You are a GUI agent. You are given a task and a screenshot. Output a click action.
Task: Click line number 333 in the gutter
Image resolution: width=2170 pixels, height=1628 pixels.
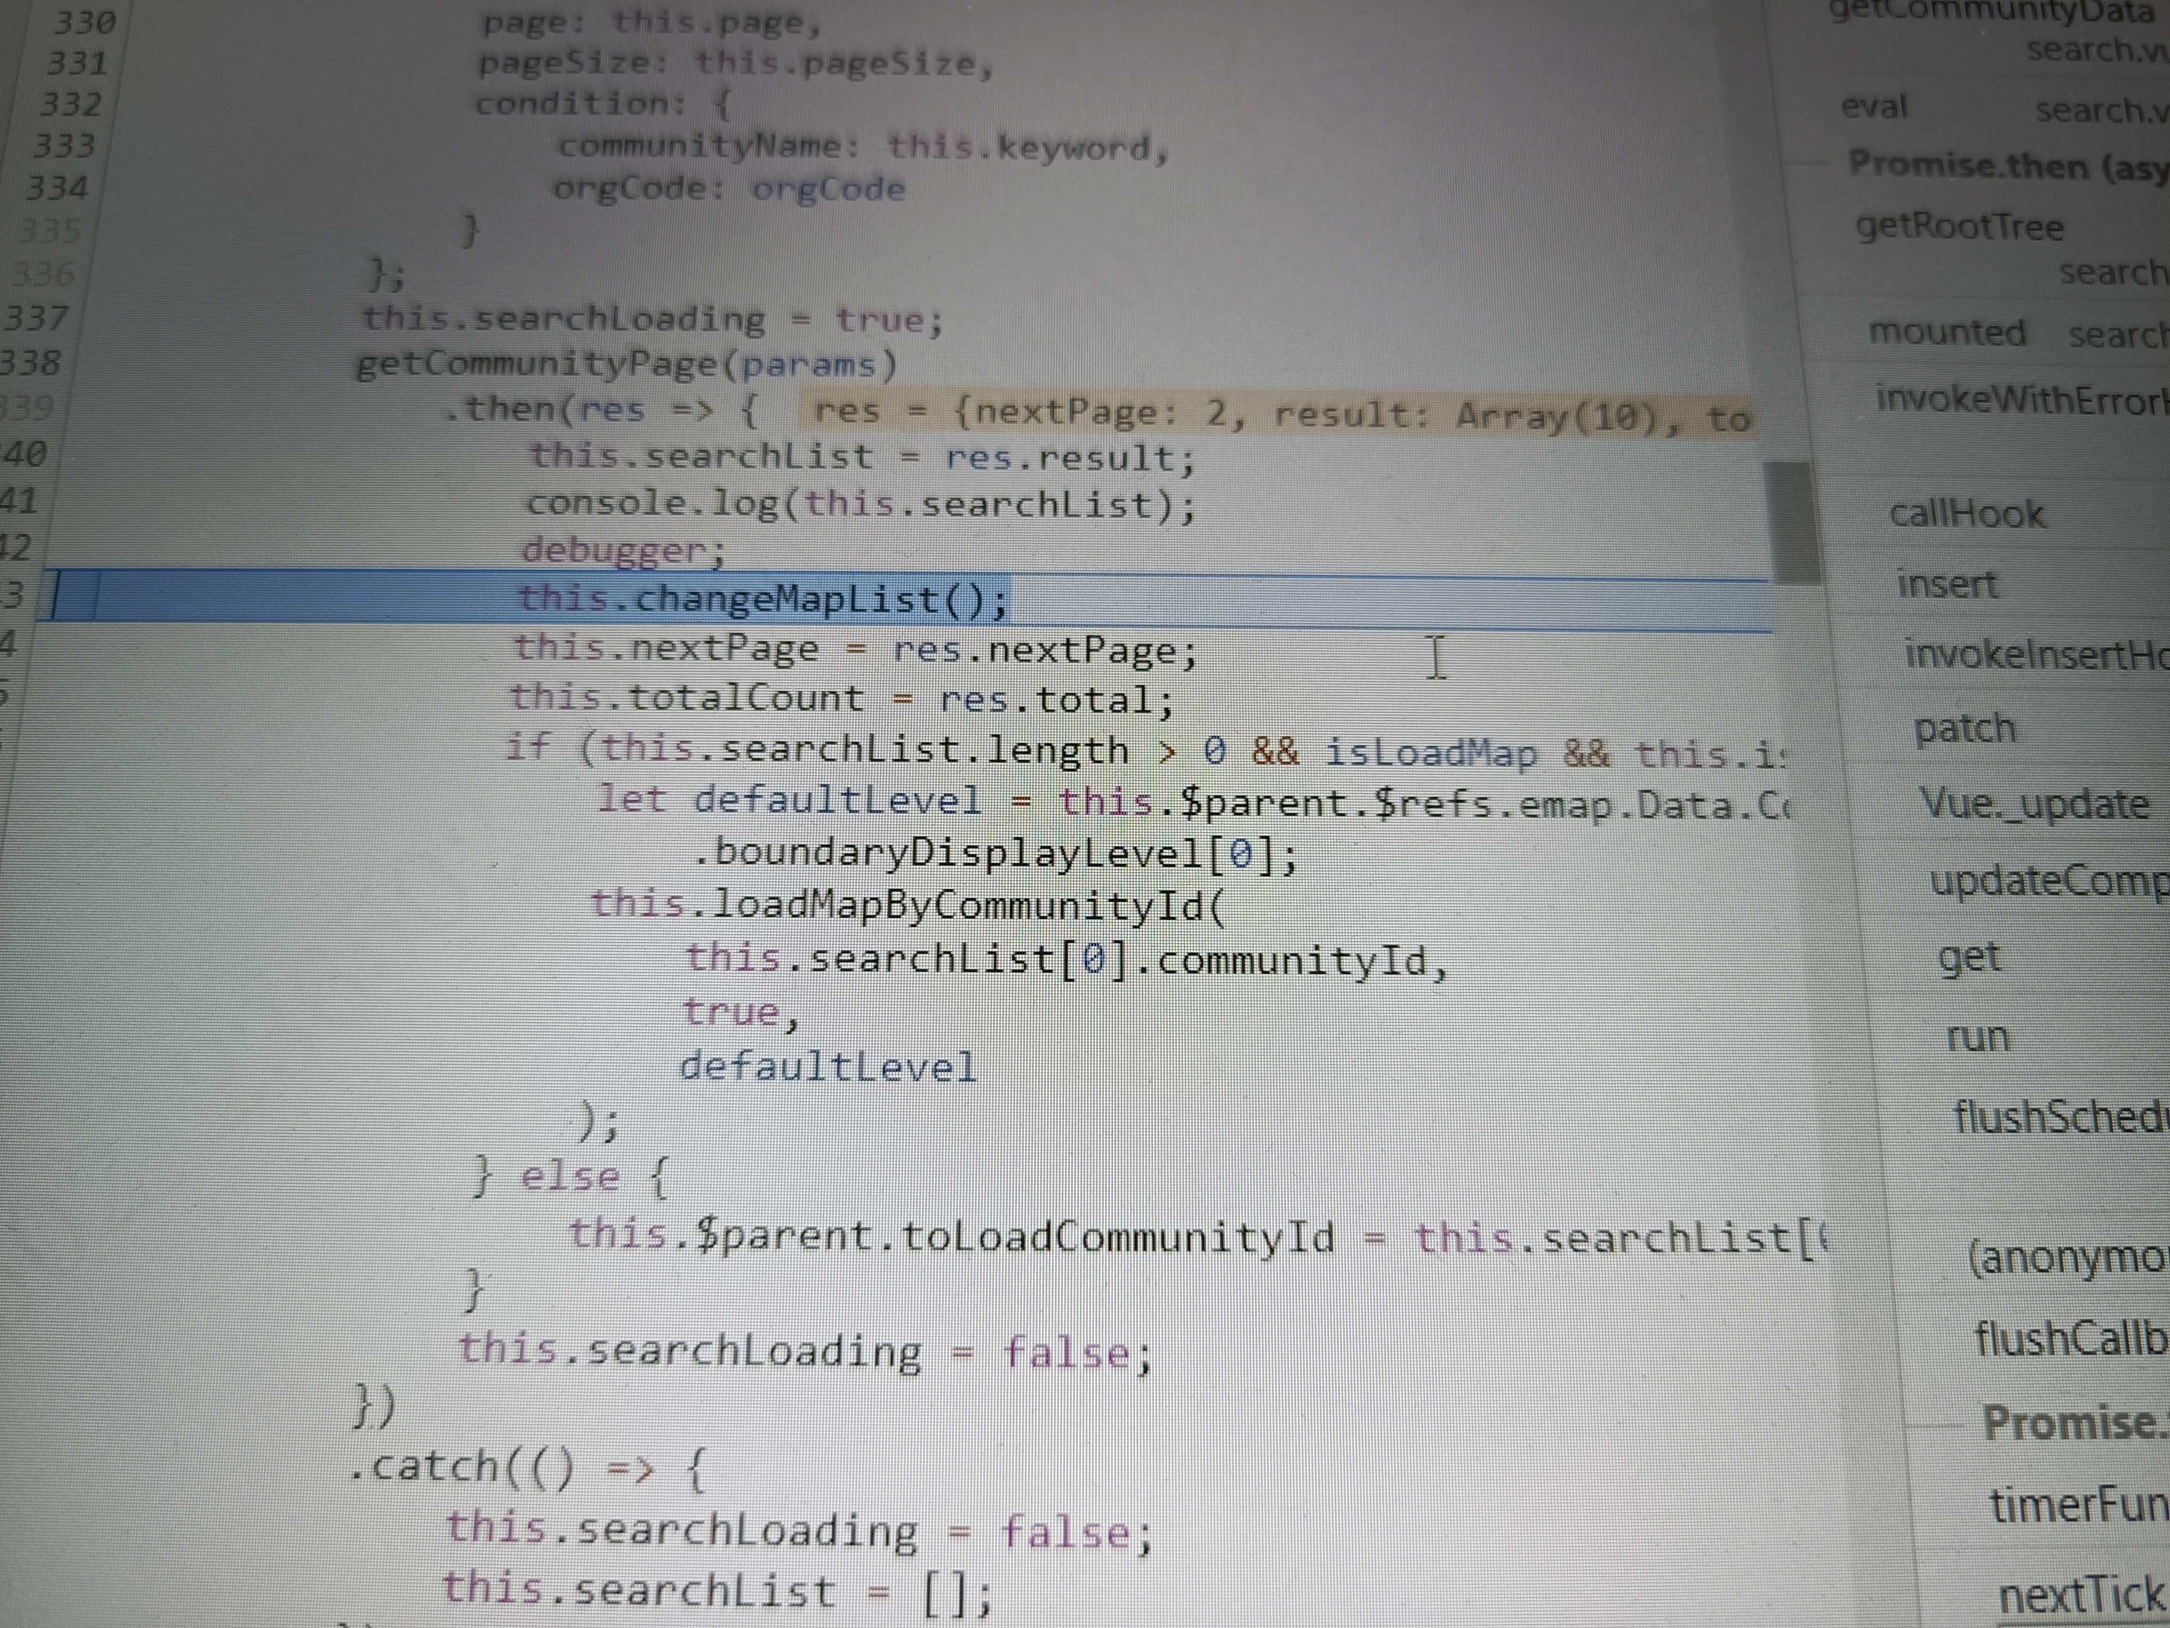click(63, 145)
